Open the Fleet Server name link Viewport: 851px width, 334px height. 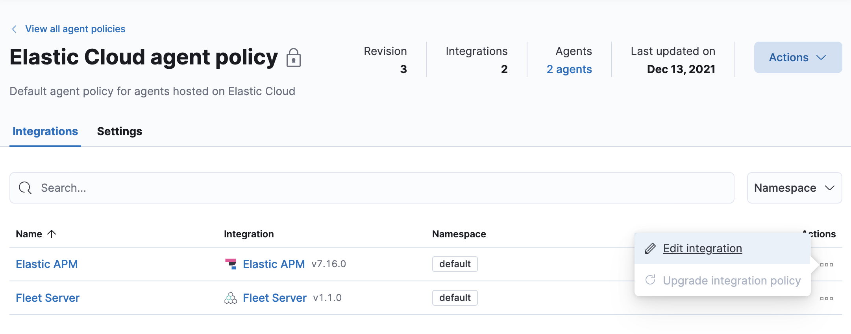click(48, 298)
